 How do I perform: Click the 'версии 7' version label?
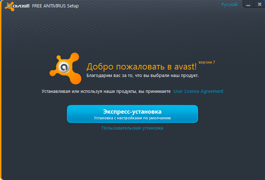coord(207,62)
